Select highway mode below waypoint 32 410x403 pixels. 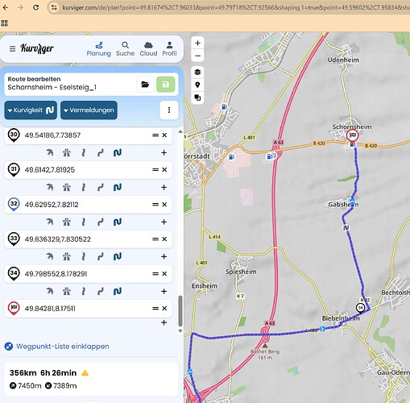pyautogui.click(x=67, y=222)
